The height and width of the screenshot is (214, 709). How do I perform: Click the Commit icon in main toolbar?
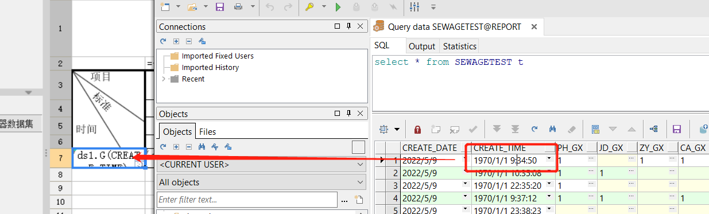357,7
